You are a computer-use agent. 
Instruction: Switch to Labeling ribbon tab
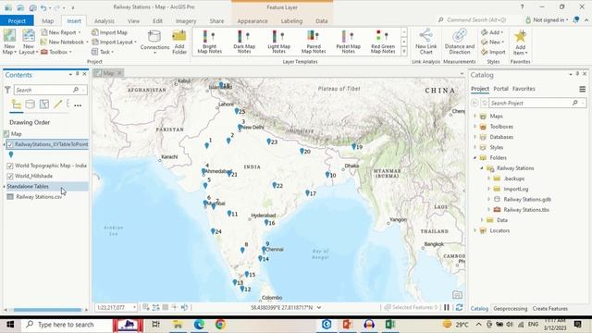click(x=291, y=21)
